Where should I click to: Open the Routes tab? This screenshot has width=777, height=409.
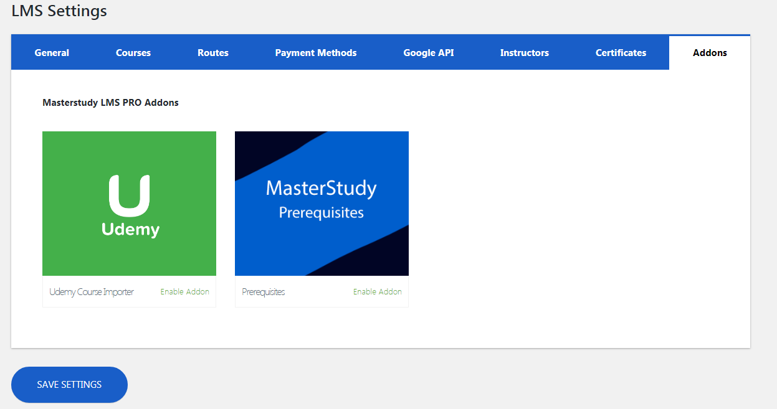[x=213, y=53]
